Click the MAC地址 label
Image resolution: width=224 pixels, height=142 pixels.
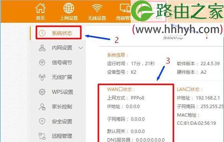click(188, 115)
